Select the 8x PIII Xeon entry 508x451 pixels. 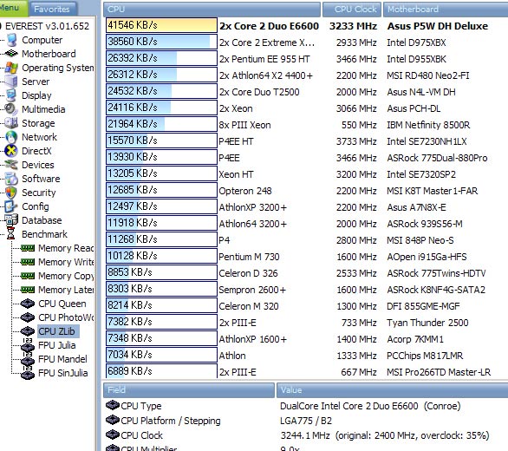click(244, 125)
